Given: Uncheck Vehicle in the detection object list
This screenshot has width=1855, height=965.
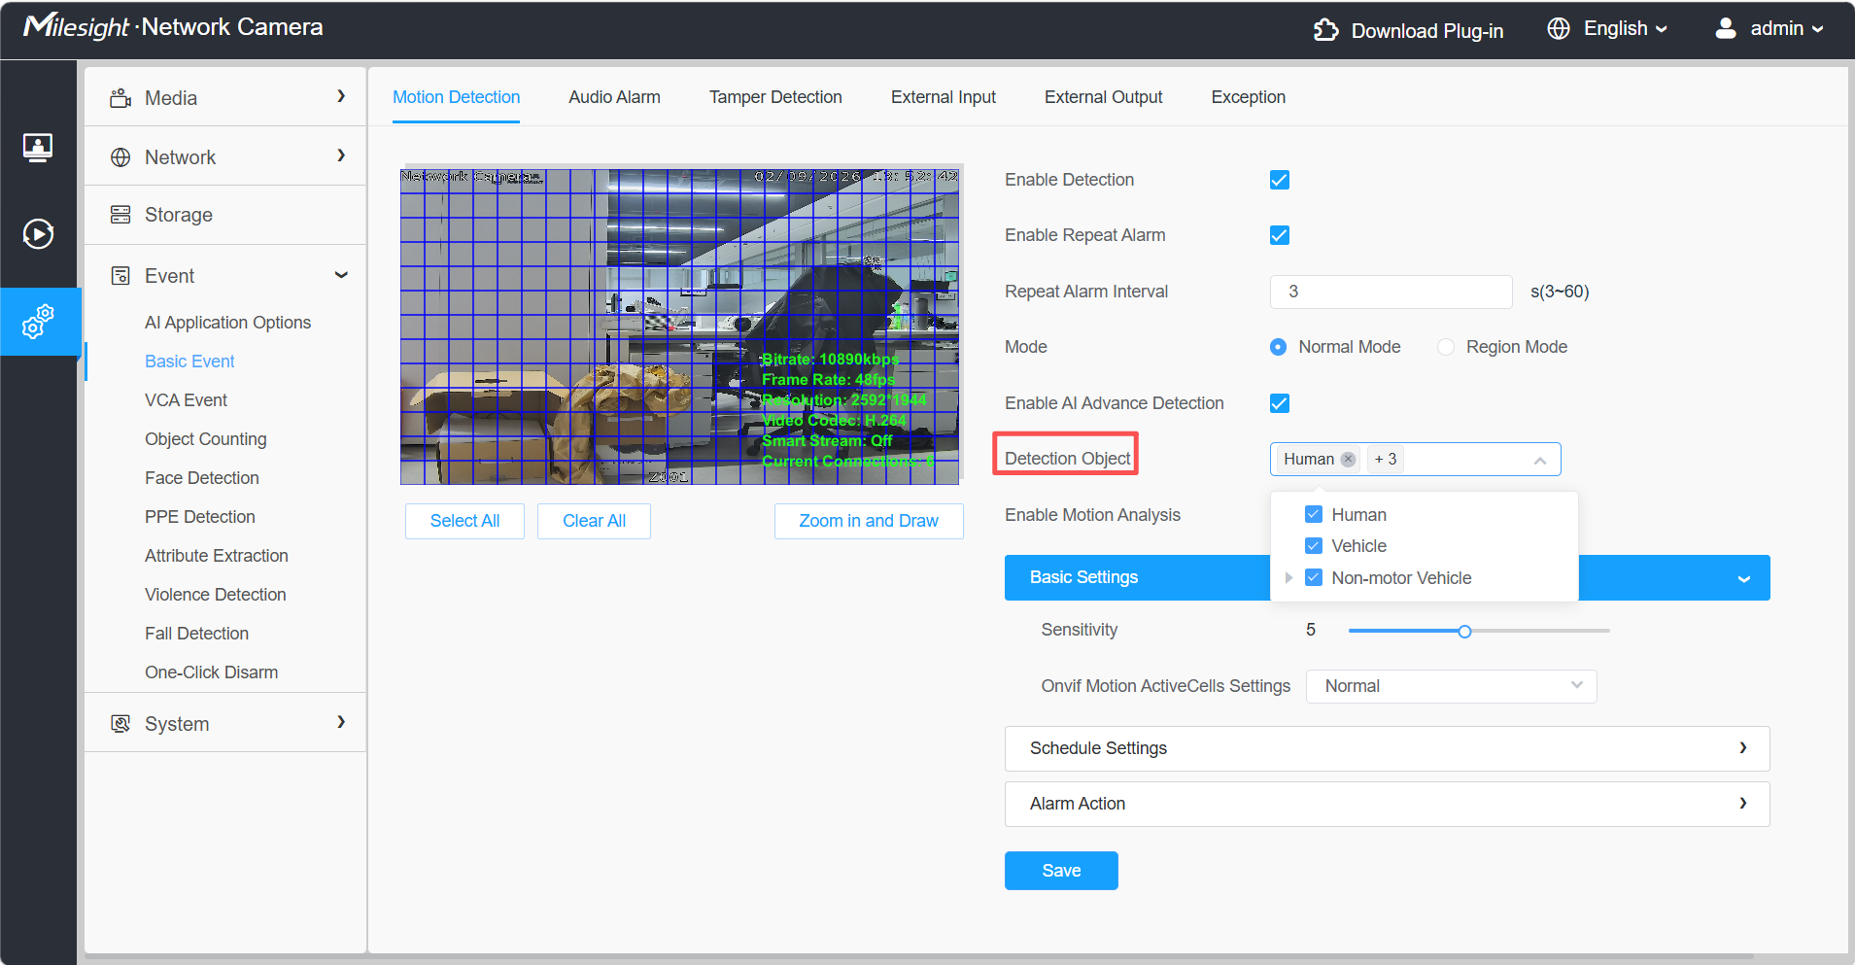Looking at the screenshot, I should click(x=1314, y=546).
